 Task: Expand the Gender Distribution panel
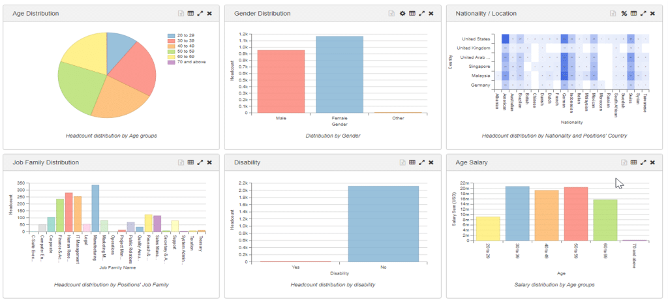click(x=422, y=14)
